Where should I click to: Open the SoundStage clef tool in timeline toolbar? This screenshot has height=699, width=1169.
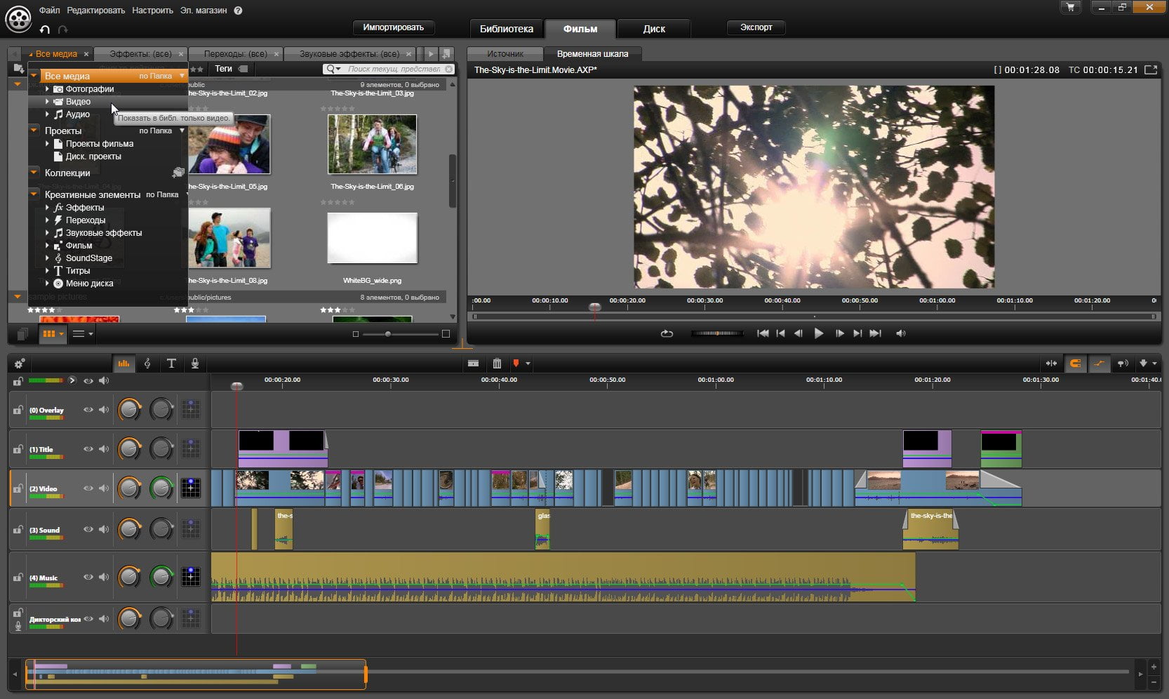147,364
